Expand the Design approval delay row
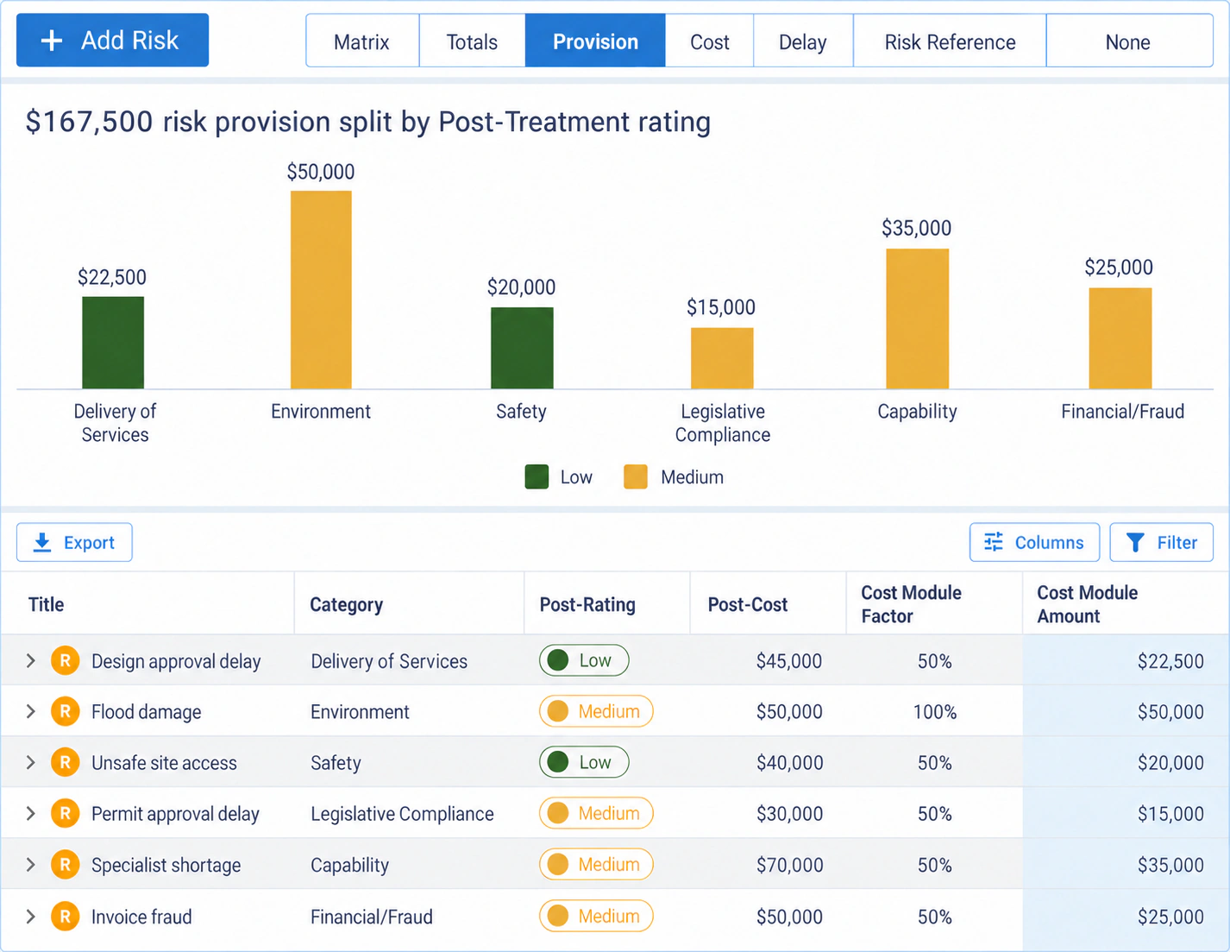This screenshot has width=1230, height=952. point(30,661)
